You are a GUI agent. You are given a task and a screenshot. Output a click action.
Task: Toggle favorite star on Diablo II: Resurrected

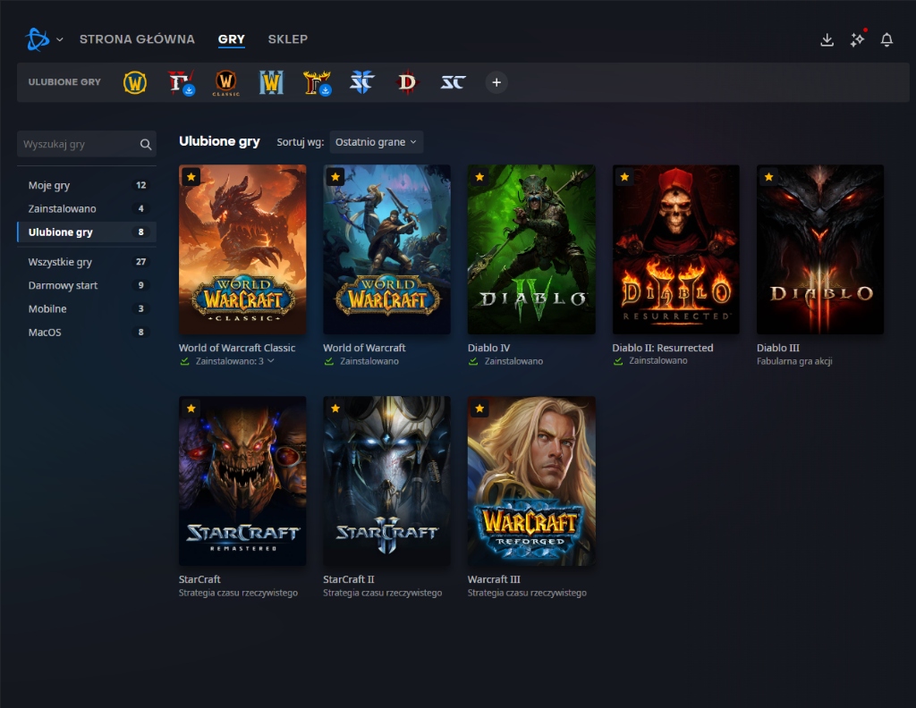[x=624, y=177]
